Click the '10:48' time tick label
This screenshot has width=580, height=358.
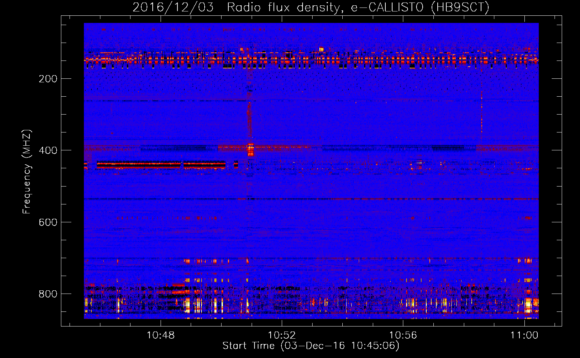pos(161,335)
